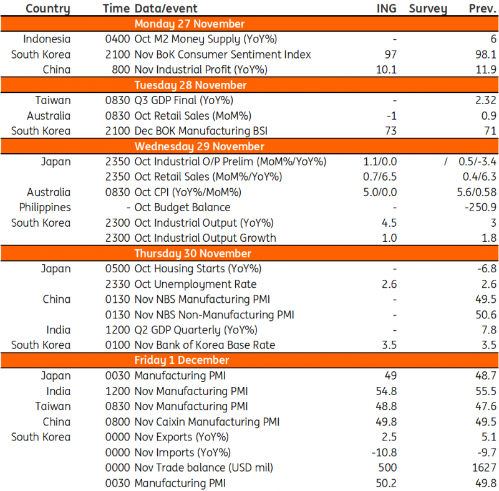The height and width of the screenshot is (491, 499).
Task: Select the Survey column header
Action: pos(428,9)
